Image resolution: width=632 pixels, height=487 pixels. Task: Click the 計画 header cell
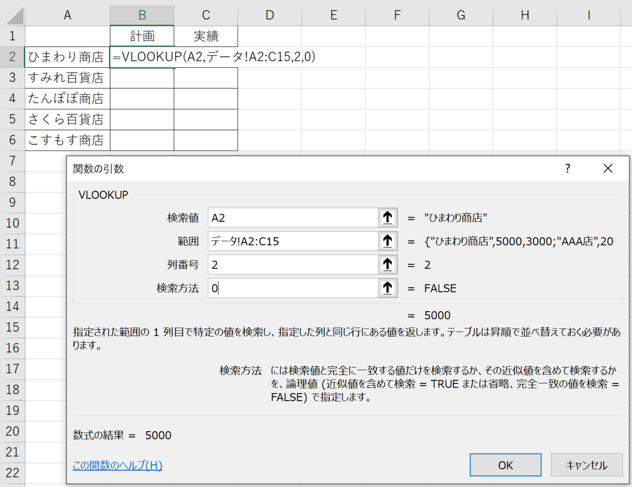142,36
